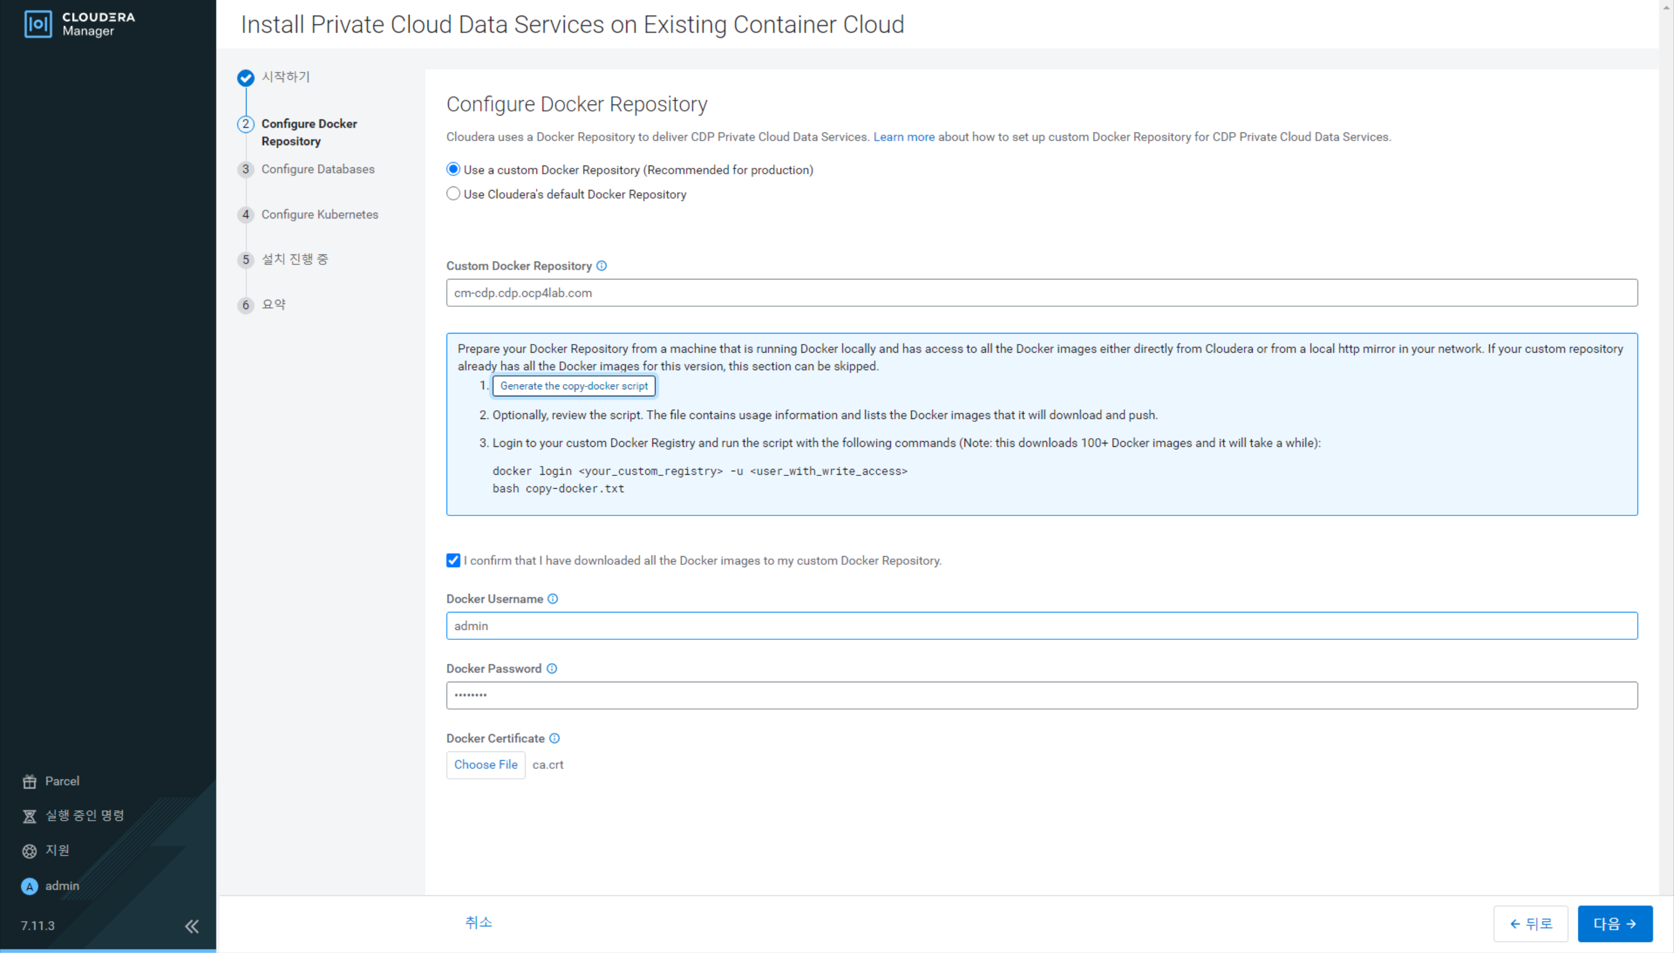Click the completed step checkmark icon
Image resolution: width=1674 pixels, height=953 pixels.
tap(245, 78)
